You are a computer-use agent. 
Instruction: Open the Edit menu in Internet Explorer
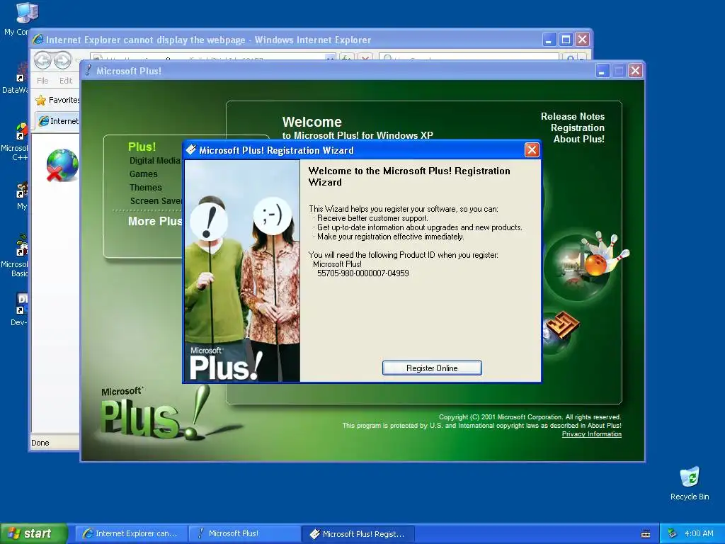coord(66,81)
